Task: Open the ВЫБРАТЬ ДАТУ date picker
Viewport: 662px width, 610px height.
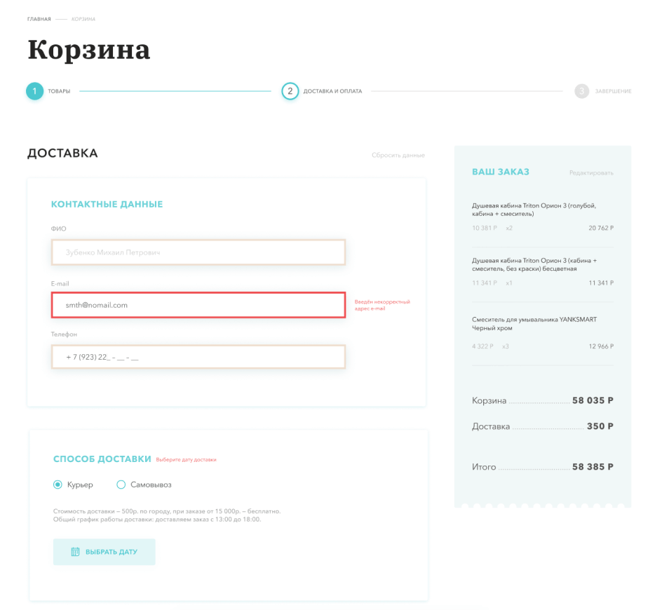Action: 104,552
